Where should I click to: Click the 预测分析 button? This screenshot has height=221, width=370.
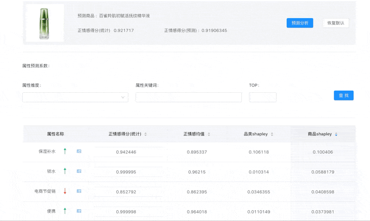tap(300, 23)
